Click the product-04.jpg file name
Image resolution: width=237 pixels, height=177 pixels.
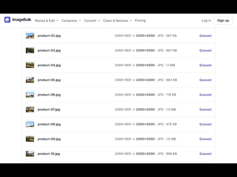coord(49,65)
